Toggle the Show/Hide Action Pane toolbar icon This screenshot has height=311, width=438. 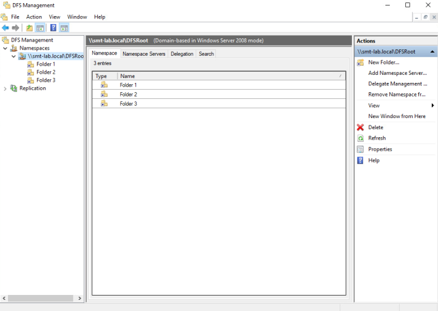point(64,28)
